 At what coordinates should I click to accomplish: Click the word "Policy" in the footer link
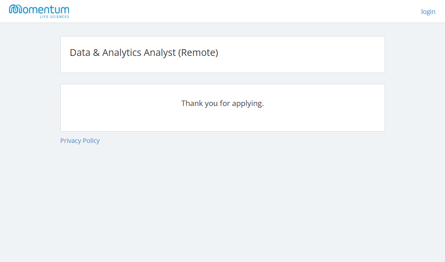[x=91, y=141]
